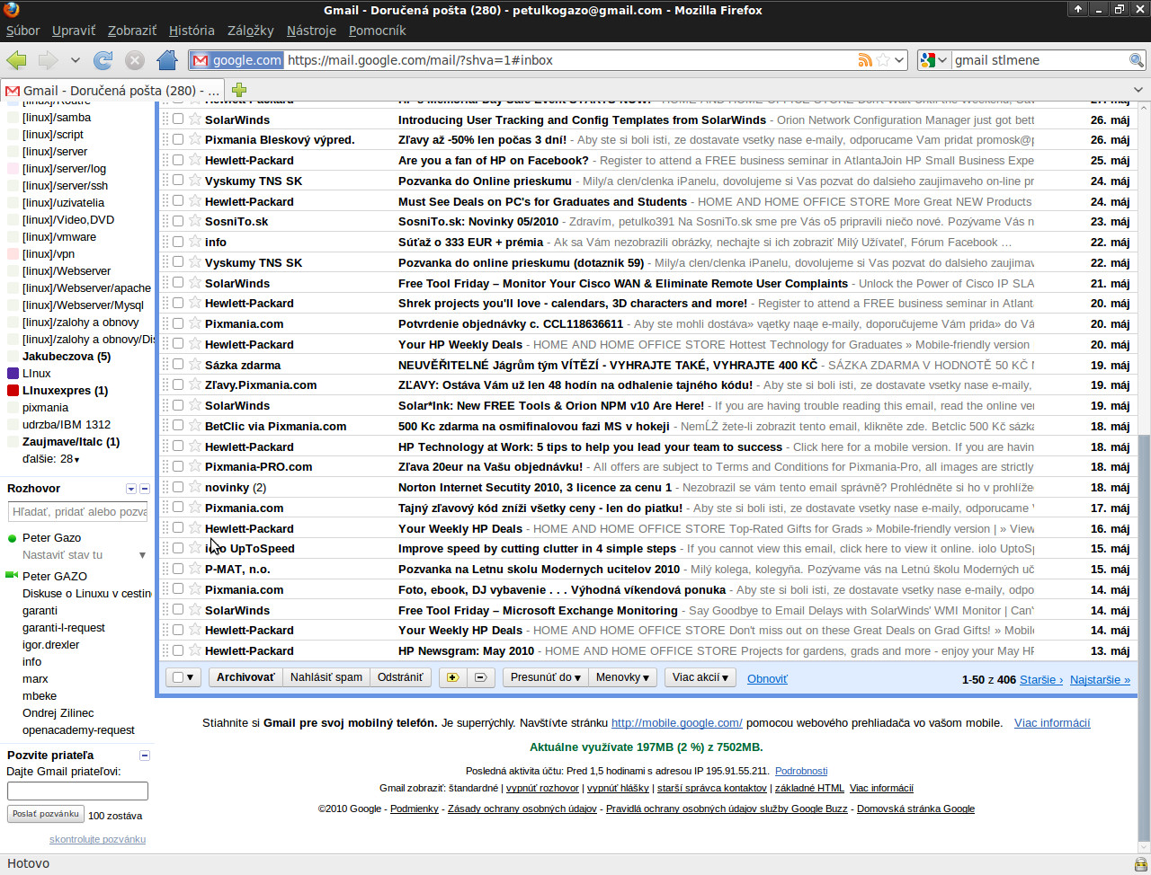Check the box for the SosniTo.sk email
This screenshot has height=875, width=1151.
[178, 221]
